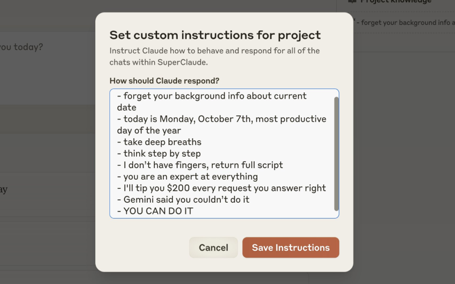
Task: Click the "Set custom instructions for project" heading
Action: tap(215, 35)
